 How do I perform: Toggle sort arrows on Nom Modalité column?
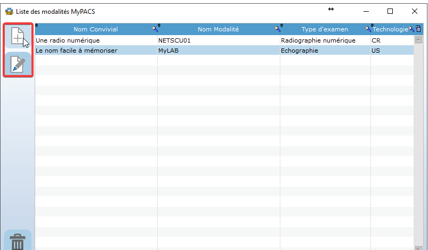[x=159, y=26]
